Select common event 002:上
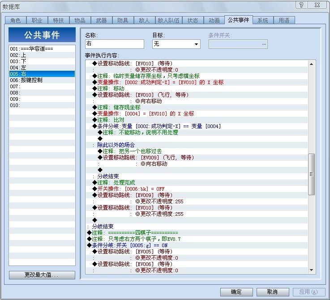330x300 pixels. coord(42,55)
